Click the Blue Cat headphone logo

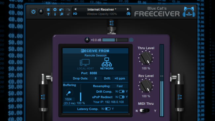point(189,12)
